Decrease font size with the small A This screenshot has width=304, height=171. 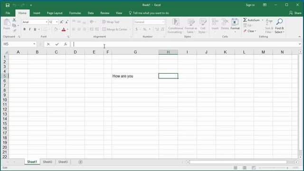pos(66,22)
